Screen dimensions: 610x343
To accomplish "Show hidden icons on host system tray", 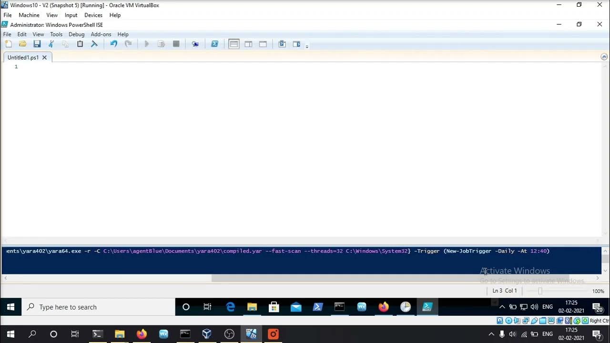I will point(491,334).
